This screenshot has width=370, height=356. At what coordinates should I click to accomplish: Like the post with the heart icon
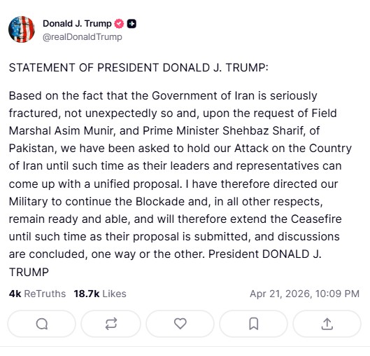180,324
